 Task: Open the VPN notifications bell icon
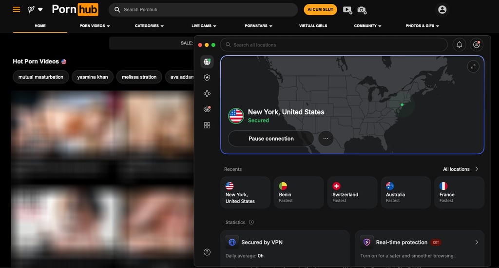click(459, 44)
